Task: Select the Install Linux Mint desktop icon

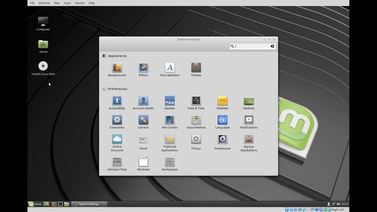Action: [x=43, y=68]
